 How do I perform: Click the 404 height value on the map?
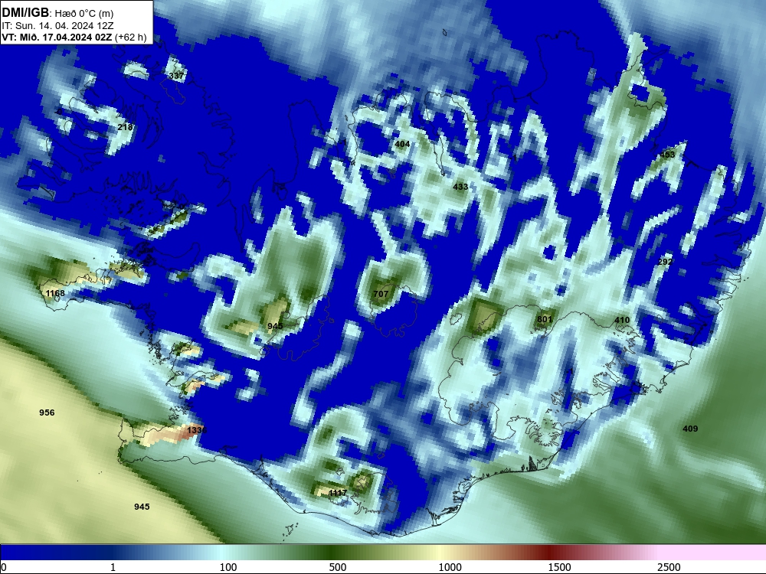[x=402, y=144]
